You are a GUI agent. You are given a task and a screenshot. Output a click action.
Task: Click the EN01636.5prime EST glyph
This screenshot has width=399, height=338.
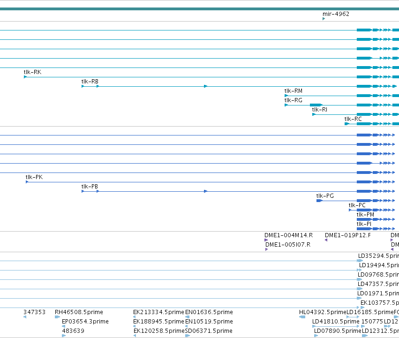[187, 317]
